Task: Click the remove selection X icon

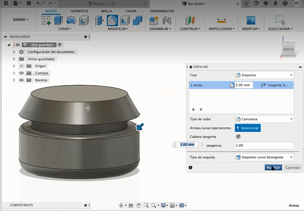Action: (x=201, y=109)
